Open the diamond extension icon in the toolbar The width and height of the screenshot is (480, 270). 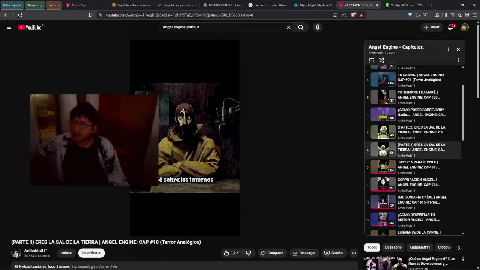pyautogui.click(x=410, y=15)
